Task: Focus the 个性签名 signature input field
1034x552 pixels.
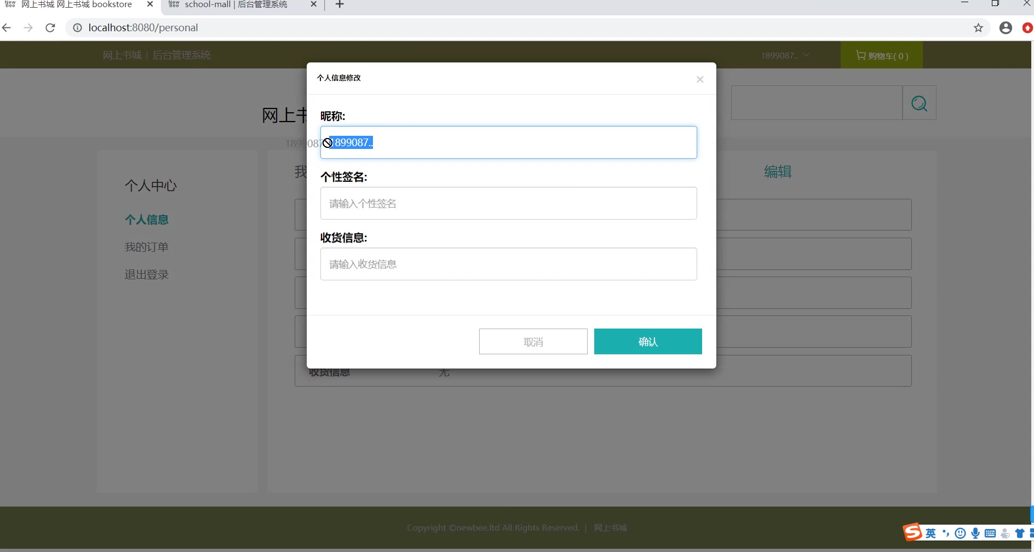Action: [508, 203]
